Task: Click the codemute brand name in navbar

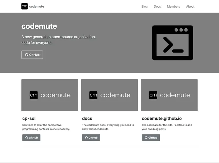Action: coord(37,6)
